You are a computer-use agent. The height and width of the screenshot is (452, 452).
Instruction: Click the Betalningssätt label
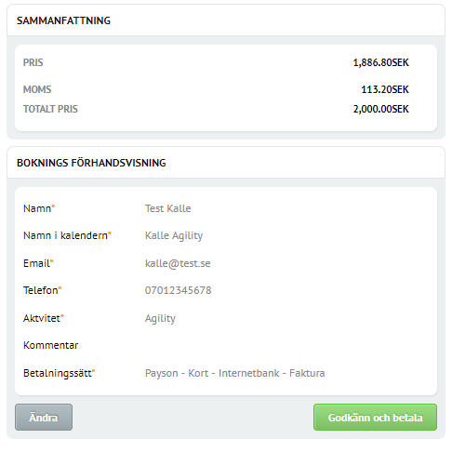(x=59, y=373)
